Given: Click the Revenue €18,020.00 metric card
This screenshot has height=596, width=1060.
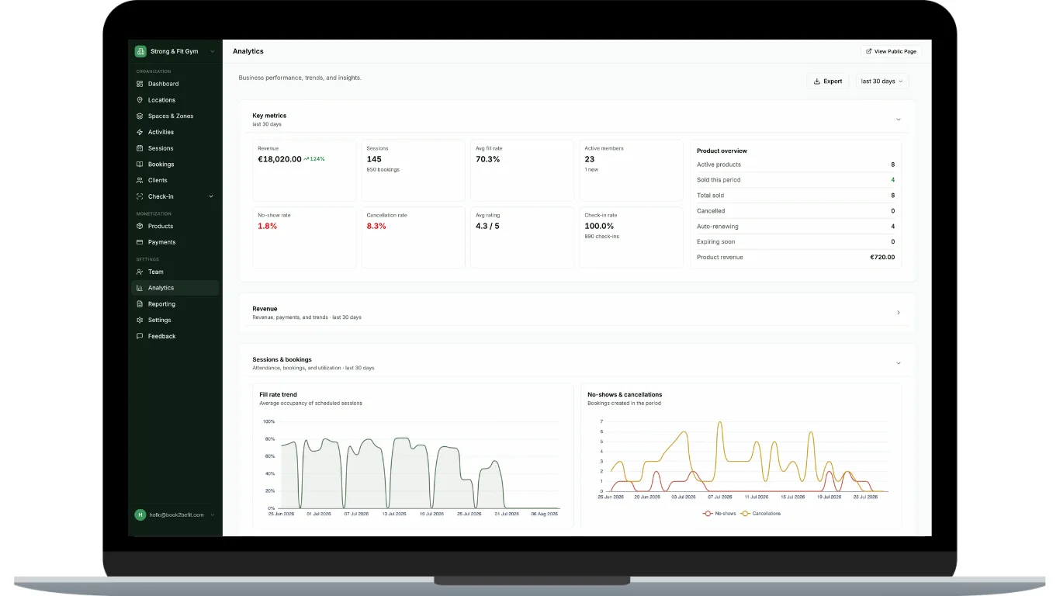Looking at the screenshot, I should tap(304, 171).
